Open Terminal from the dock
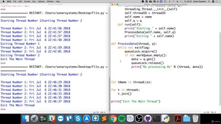Screen dimensions: 221x124 point(156,118)
